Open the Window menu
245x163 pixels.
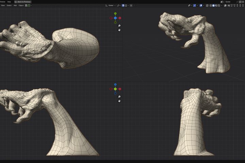pos(2,2)
